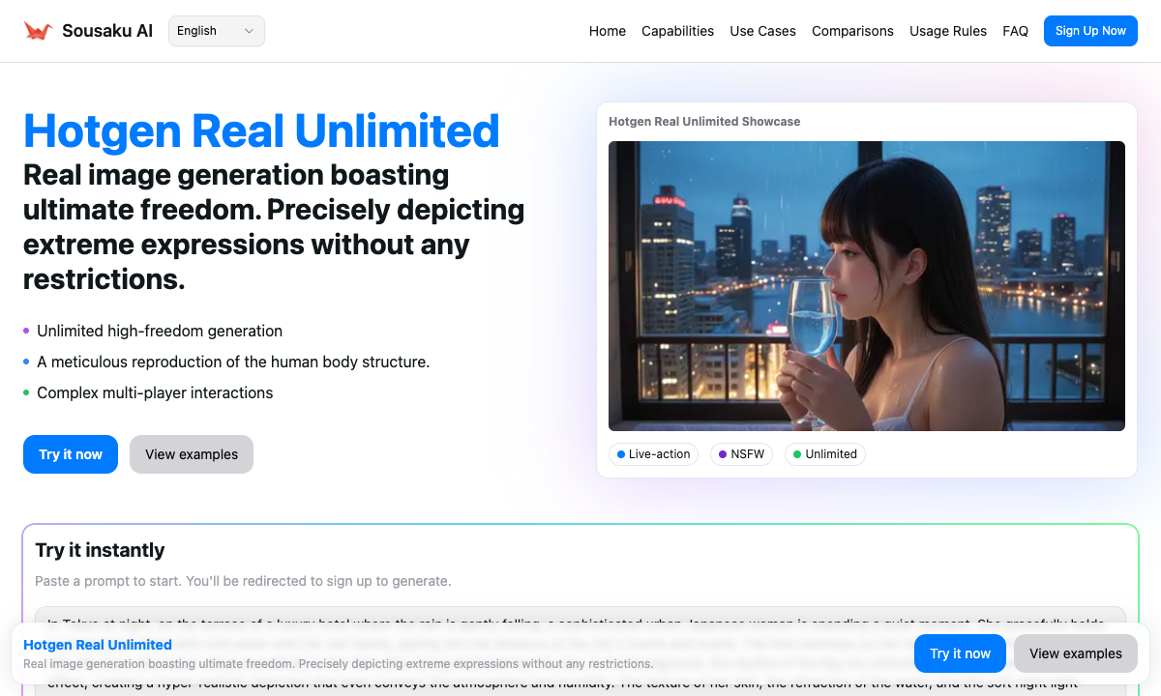
Task: Open the Hotgen Real Unlimited showcase image
Action: coord(867,284)
